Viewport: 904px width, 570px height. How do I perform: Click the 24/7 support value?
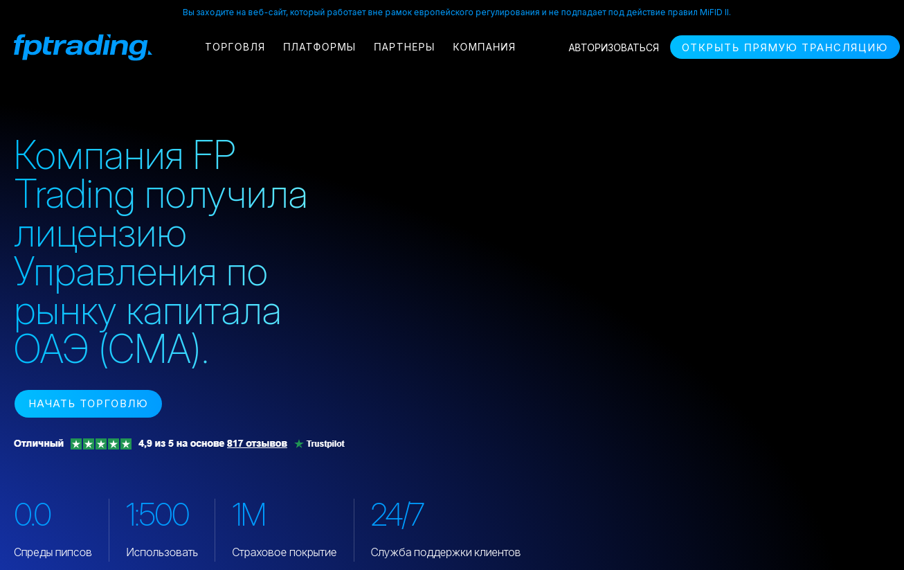[x=397, y=515]
